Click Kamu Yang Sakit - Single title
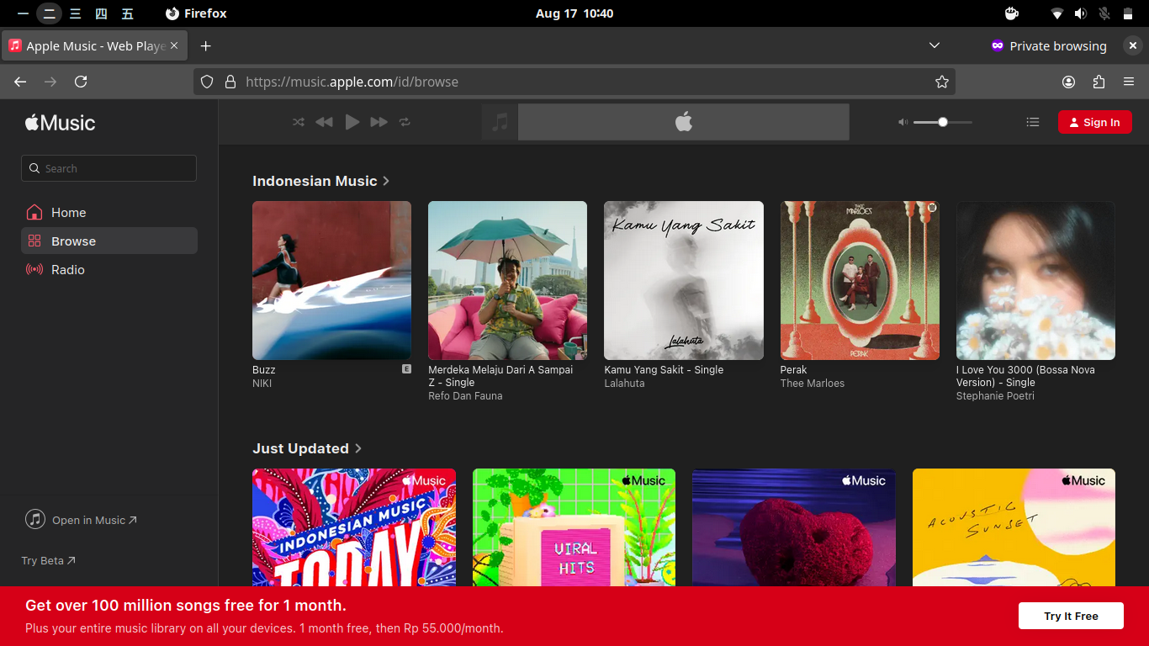This screenshot has width=1149, height=646. pyautogui.click(x=664, y=370)
